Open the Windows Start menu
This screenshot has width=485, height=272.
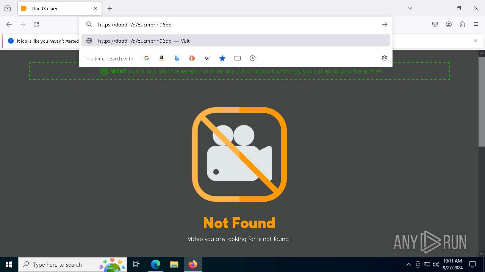tap(9, 264)
